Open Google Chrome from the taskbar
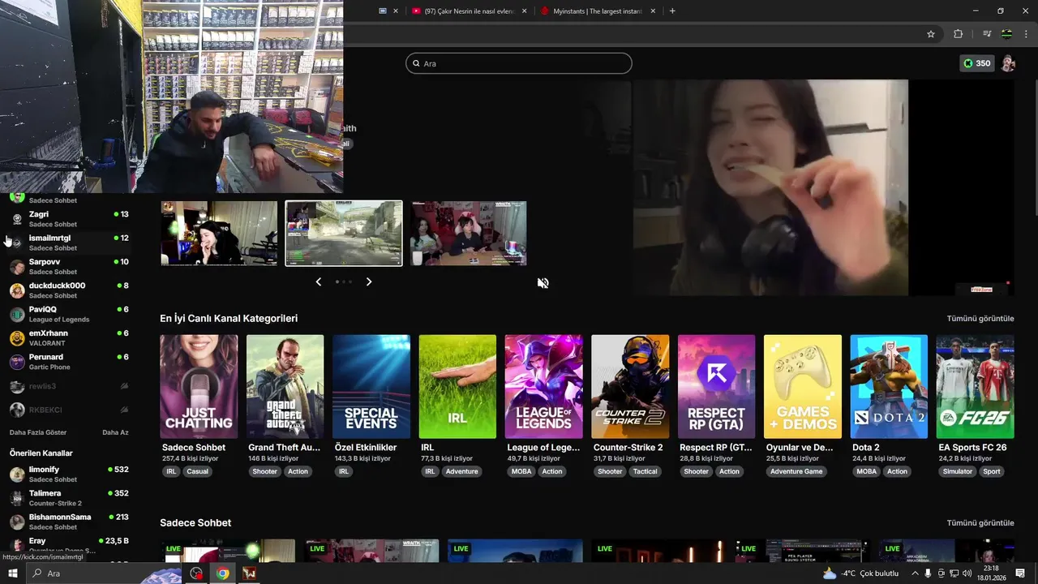Screen dimensions: 1038x584 pyautogui.click(x=222, y=573)
